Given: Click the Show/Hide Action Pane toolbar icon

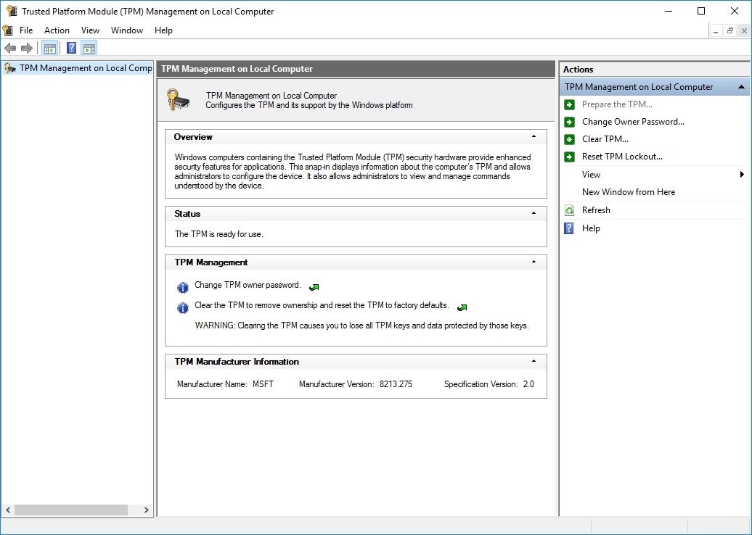Looking at the screenshot, I should (x=89, y=48).
